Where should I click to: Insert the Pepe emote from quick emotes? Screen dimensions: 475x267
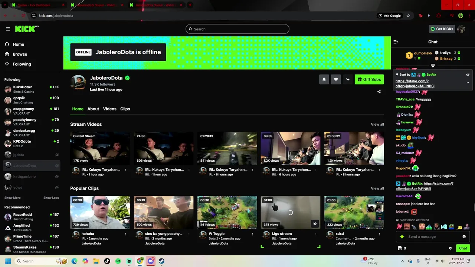click(451, 227)
